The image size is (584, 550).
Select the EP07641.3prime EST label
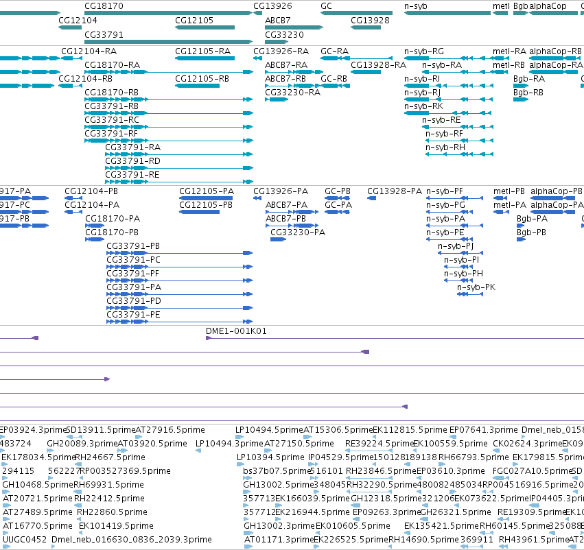[x=484, y=430]
